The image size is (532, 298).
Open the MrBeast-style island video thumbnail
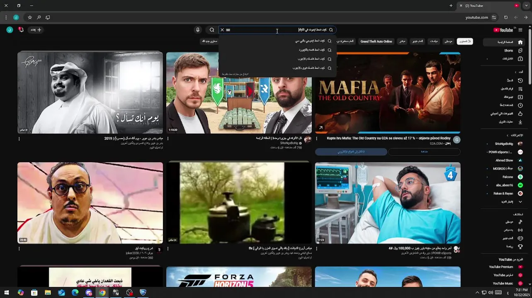click(239, 93)
